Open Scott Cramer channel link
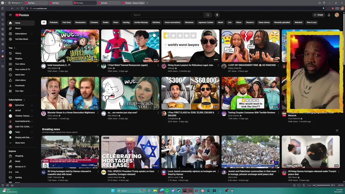 tap(233, 116)
